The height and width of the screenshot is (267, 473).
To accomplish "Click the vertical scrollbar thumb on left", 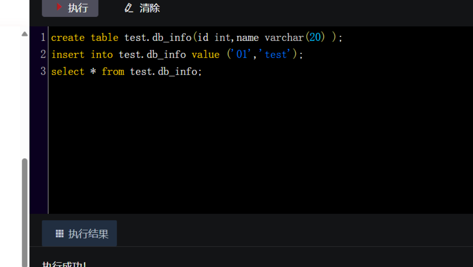I will coord(25,209).
